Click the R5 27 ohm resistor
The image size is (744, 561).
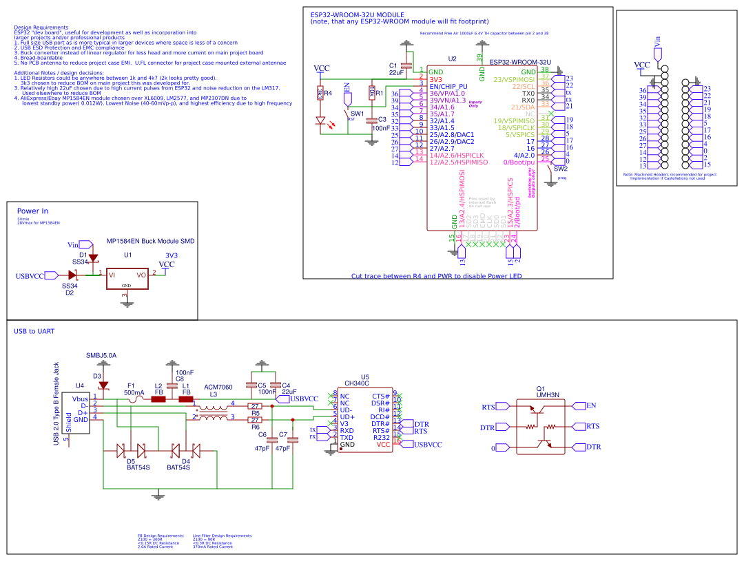tap(255, 406)
